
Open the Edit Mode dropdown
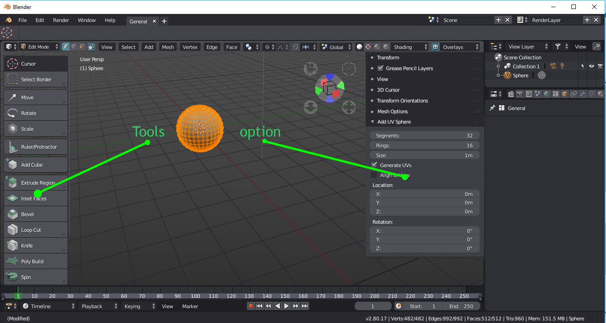coord(40,47)
